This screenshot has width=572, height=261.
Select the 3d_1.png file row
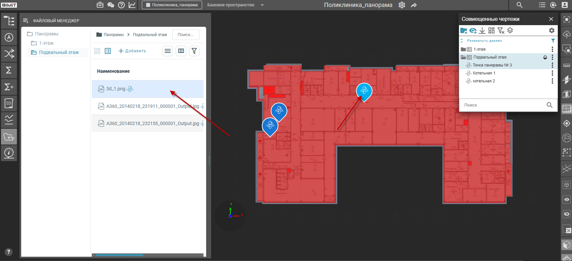147,89
